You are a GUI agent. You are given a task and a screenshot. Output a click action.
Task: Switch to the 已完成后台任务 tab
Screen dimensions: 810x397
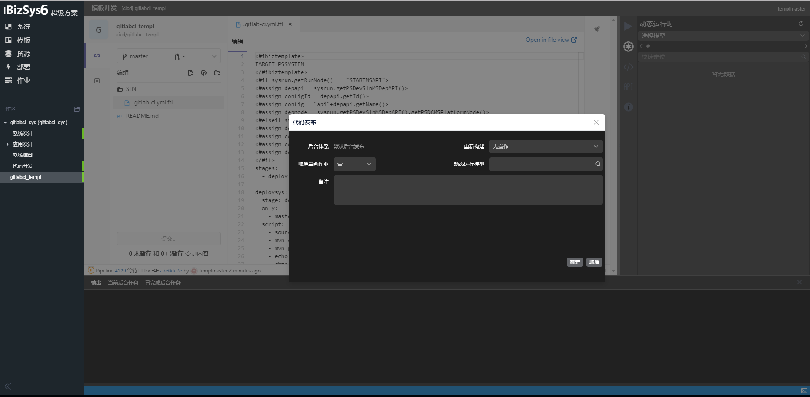(x=163, y=283)
